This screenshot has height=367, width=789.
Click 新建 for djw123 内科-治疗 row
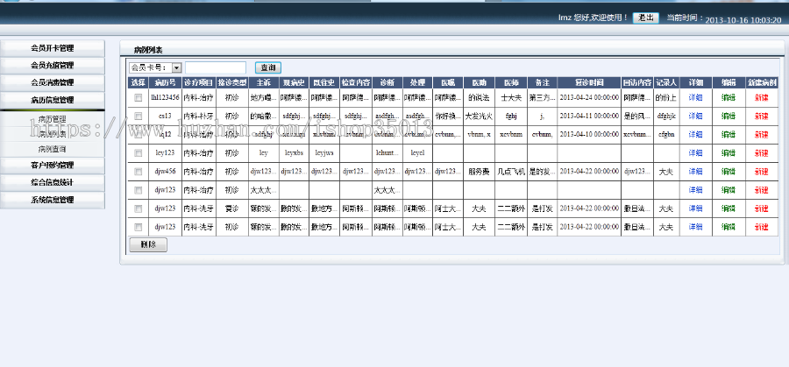(762, 190)
